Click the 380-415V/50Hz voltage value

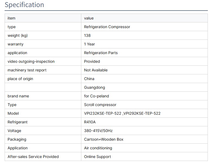click(98, 131)
